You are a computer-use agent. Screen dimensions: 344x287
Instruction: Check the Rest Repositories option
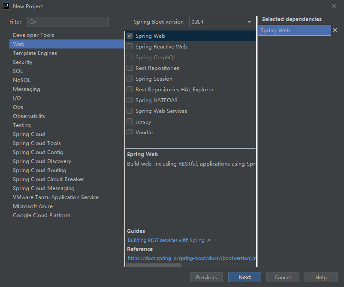click(130, 68)
